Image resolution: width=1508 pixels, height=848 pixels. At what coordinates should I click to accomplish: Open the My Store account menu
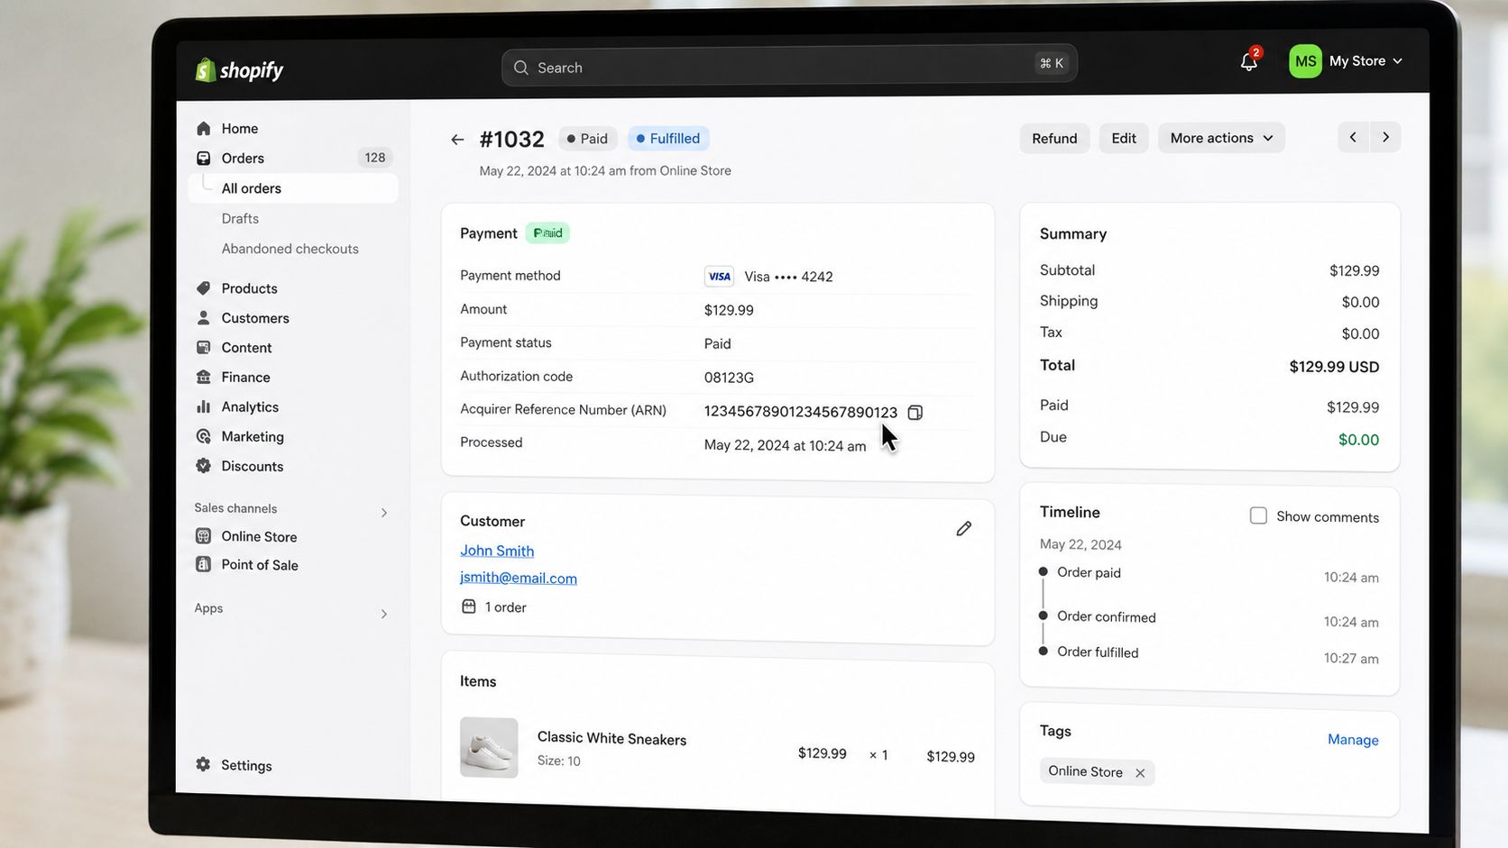pos(1365,61)
